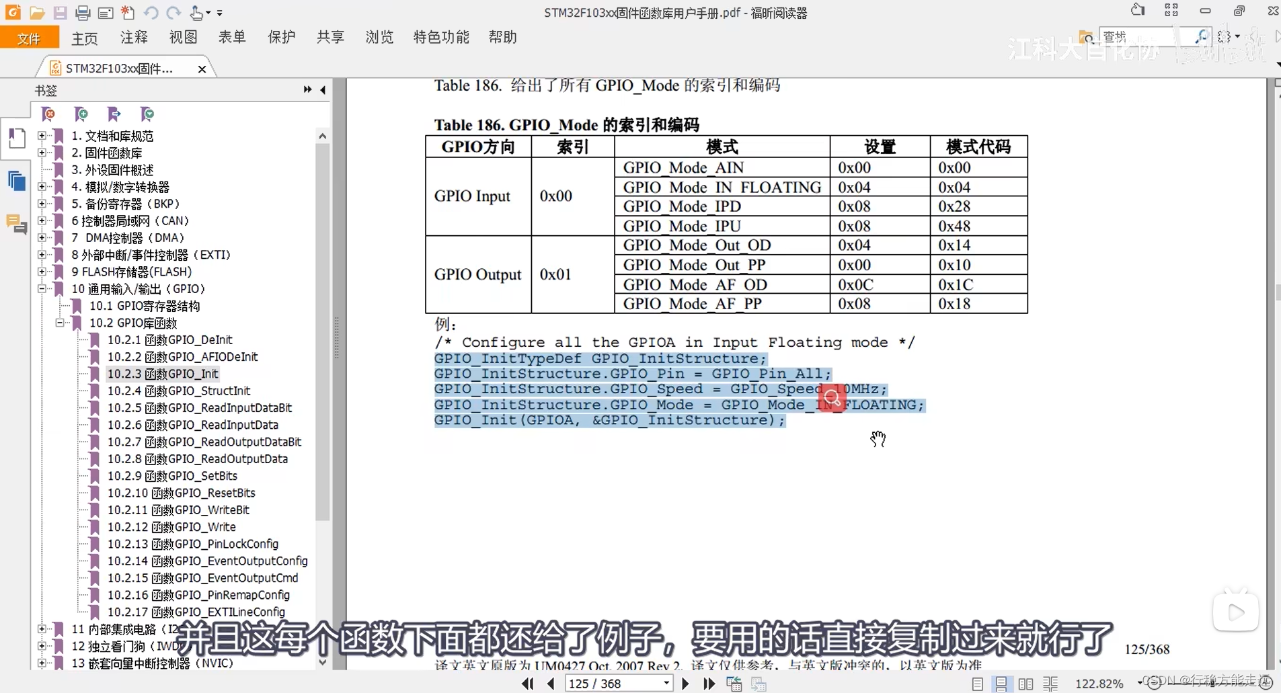
Task: Collapse bookmark 10.2 GPIO库函数
Action: pyautogui.click(x=60, y=323)
